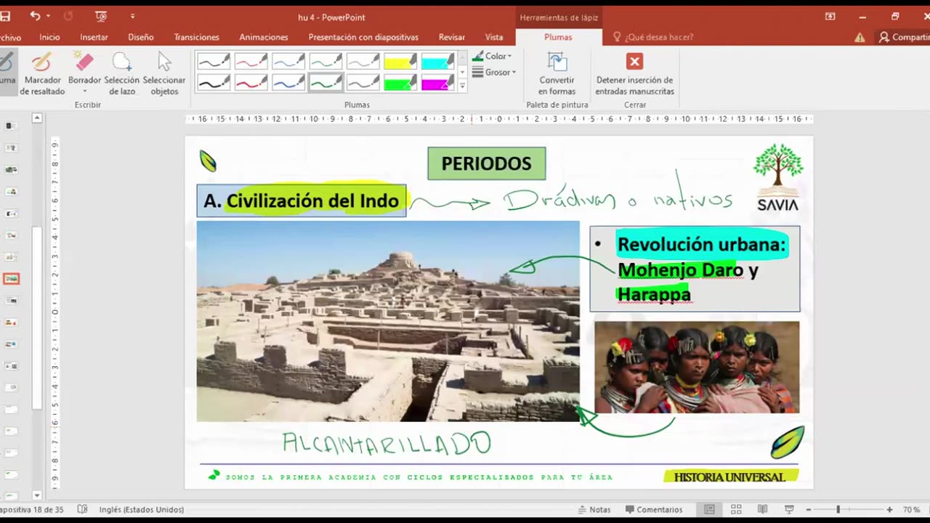This screenshot has height=523, width=930.
Task: Activate the Selección de lazo tool
Action: [121, 73]
